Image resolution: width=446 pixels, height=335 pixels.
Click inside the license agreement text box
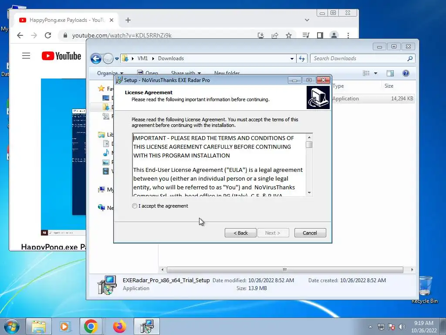219,164
